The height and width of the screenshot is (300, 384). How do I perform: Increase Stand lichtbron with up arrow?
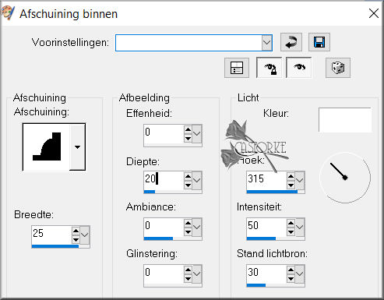[291, 270]
